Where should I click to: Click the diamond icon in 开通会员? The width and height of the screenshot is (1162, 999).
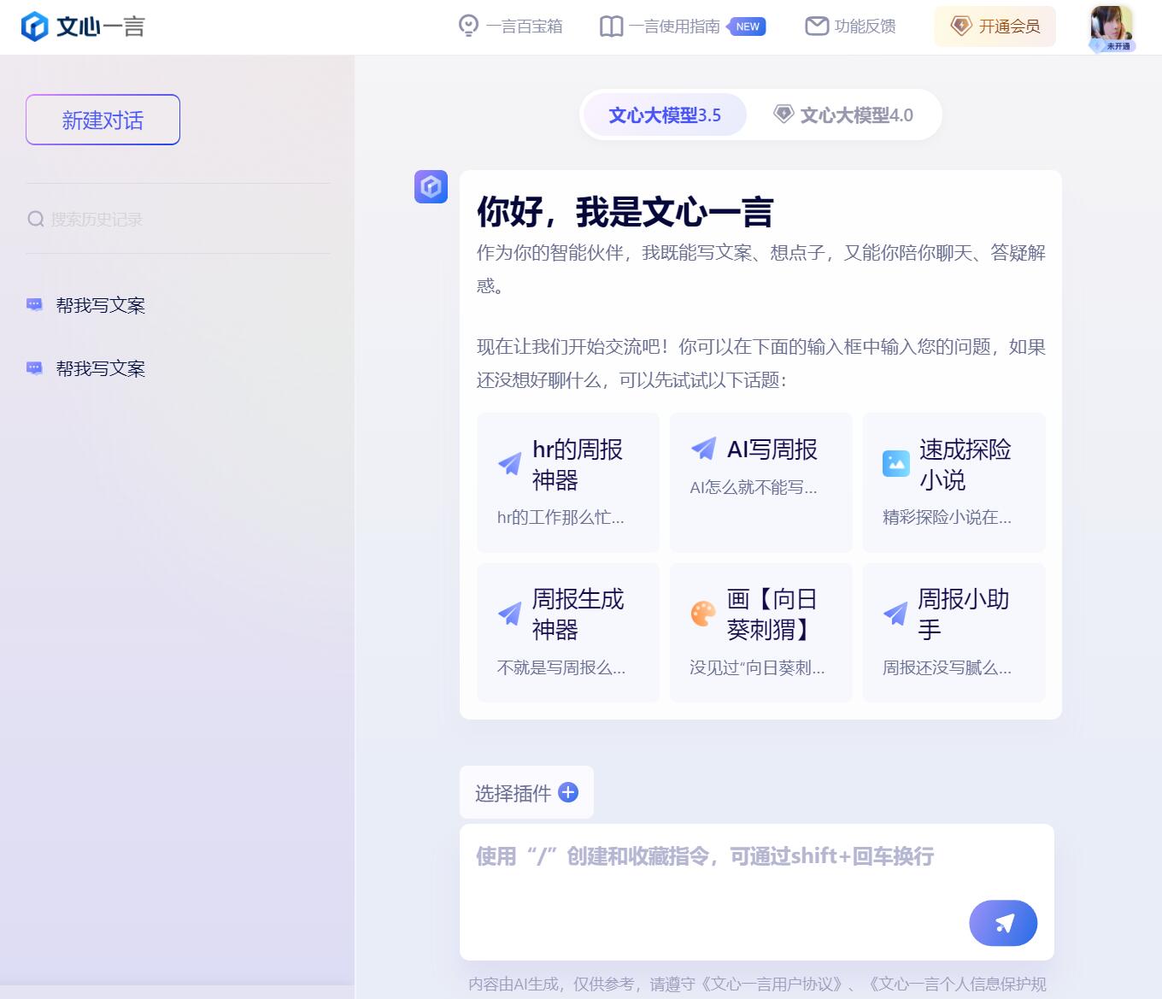coord(961,26)
